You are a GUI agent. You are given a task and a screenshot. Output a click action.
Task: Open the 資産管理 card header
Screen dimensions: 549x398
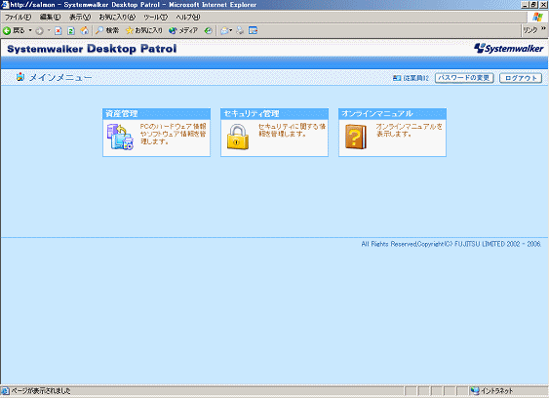pos(156,113)
